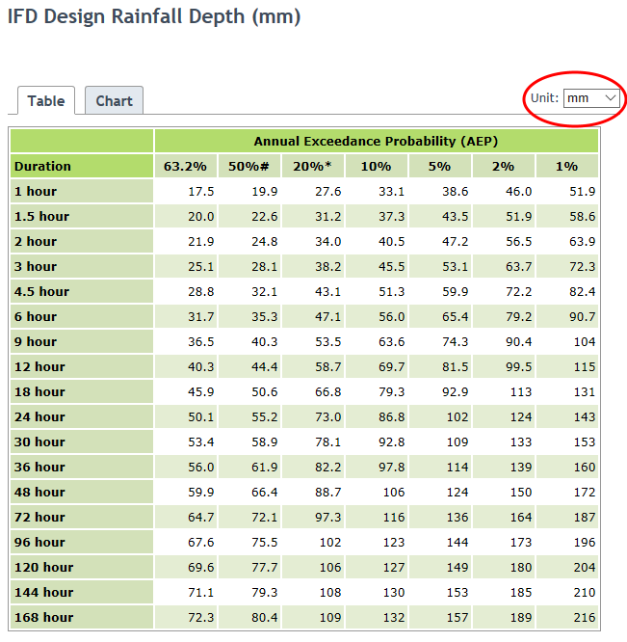The width and height of the screenshot is (627, 642).
Task: Click the 53.4 value in 30 hour row
Action: click(201, 441)
